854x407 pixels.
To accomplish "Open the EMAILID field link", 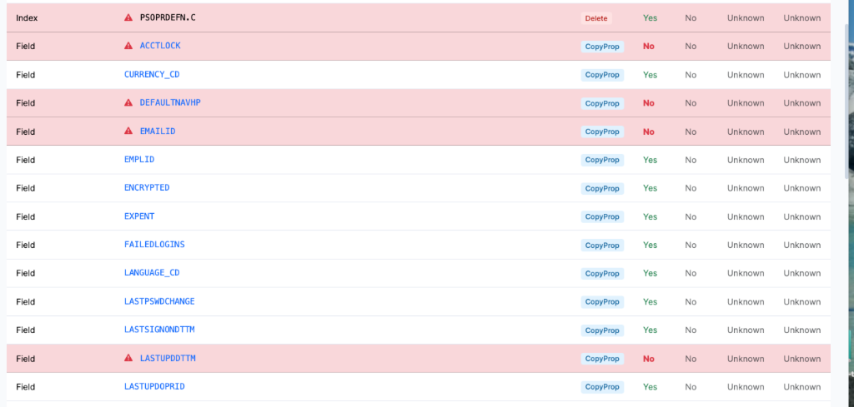I will tap(158, 131).
